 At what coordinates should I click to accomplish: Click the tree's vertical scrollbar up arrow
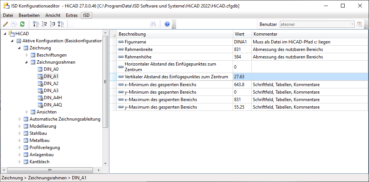coord(105,32)
